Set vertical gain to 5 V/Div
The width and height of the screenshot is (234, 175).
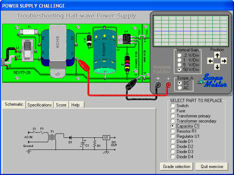click(x=189, y=65)
